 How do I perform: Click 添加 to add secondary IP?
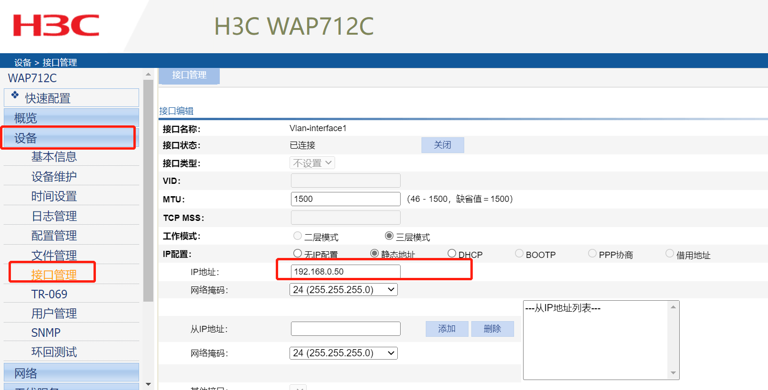point(447,329)
